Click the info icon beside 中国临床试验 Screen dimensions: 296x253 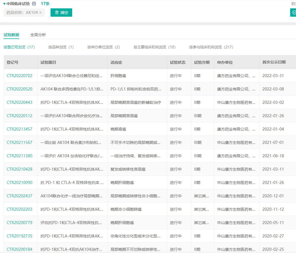pos(34,4)
